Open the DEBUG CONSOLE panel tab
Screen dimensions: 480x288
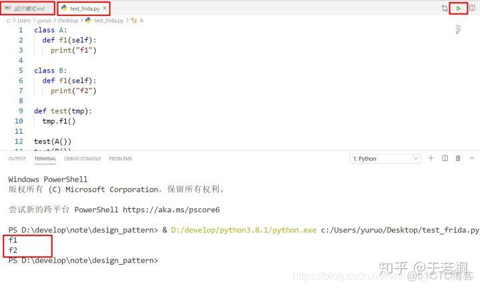83,158
